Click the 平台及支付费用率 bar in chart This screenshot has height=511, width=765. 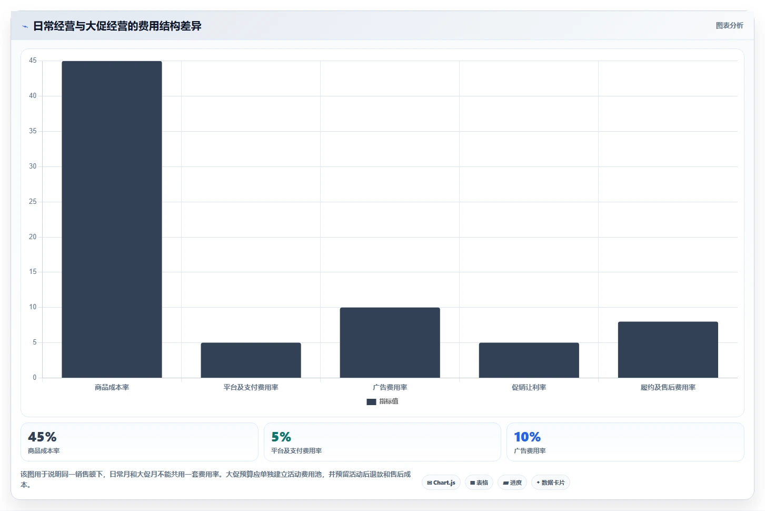point(251,360)
